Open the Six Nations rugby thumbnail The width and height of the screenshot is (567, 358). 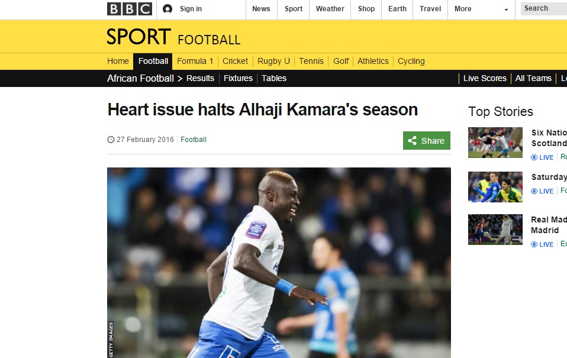pyautogui.click(x=495, y=143)
